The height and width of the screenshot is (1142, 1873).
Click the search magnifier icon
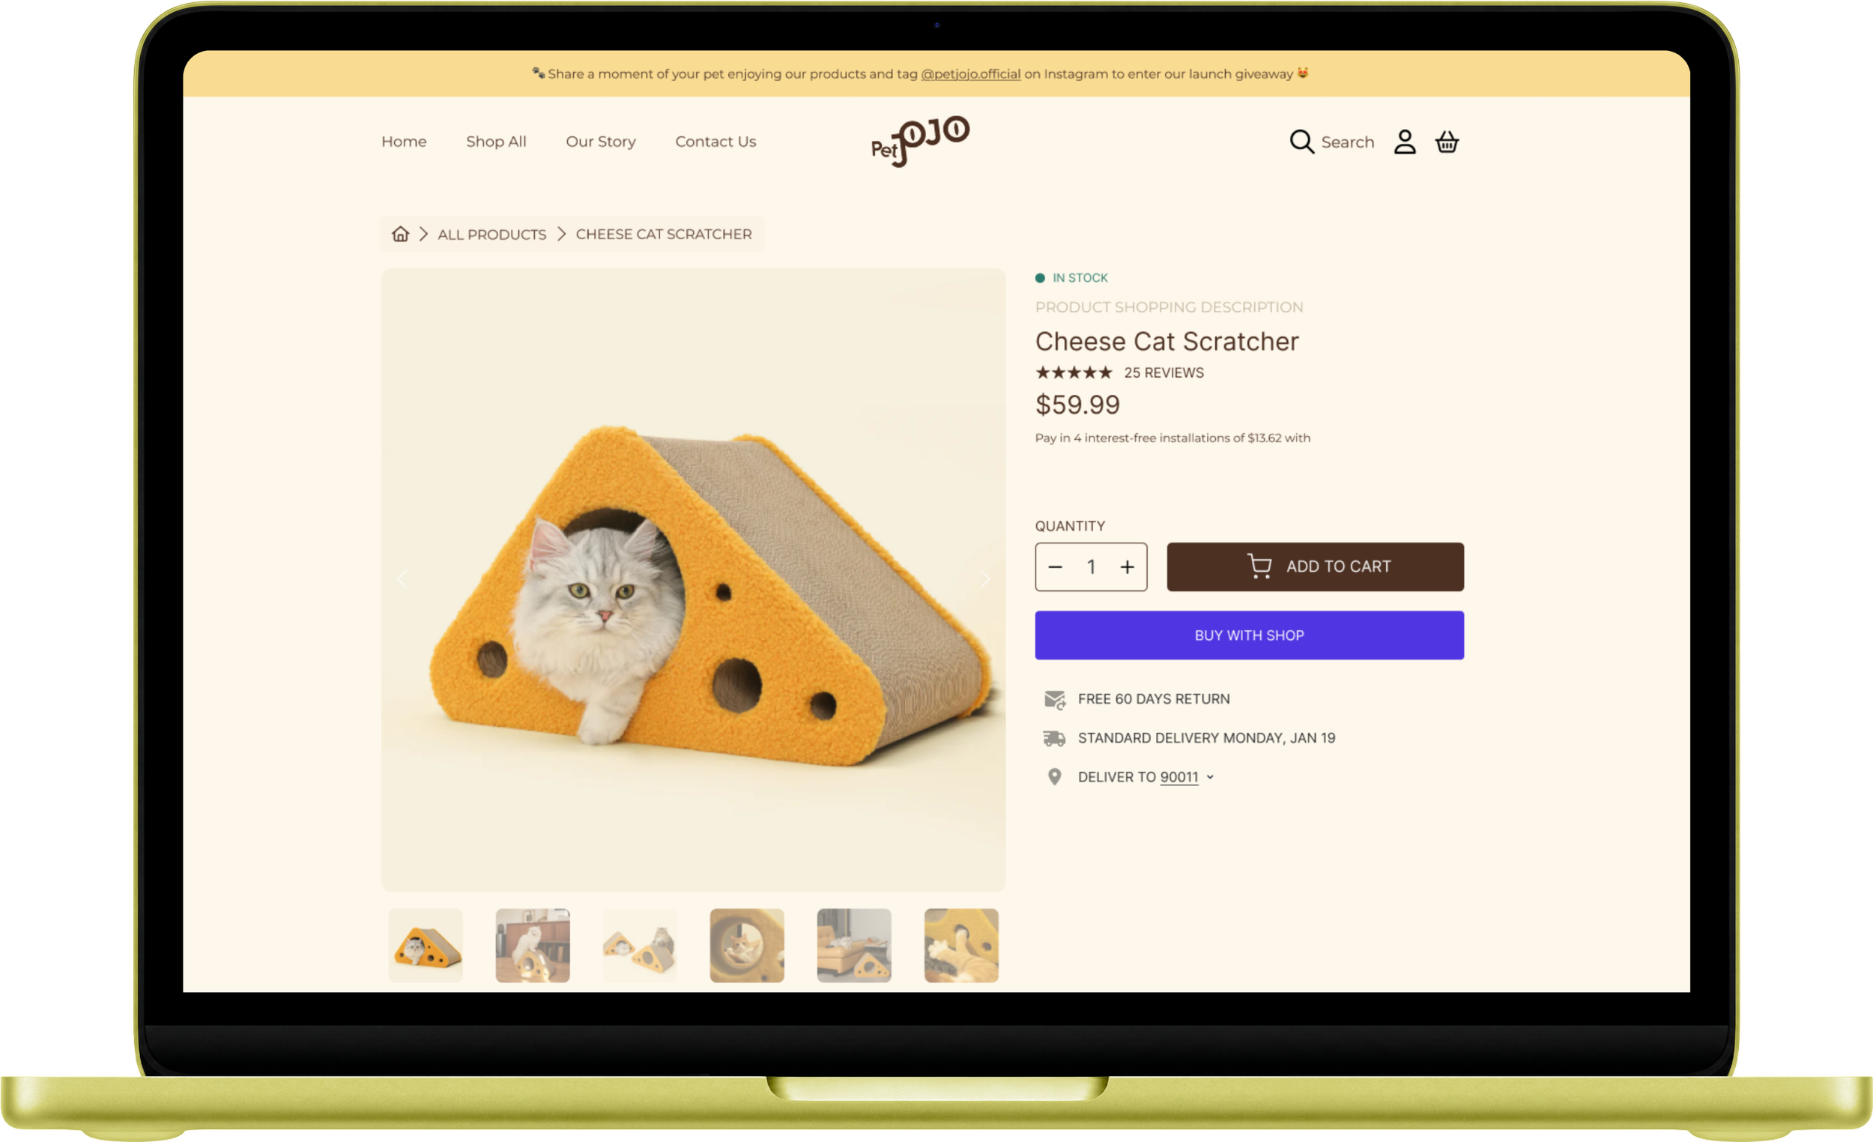coord(1301,142)
